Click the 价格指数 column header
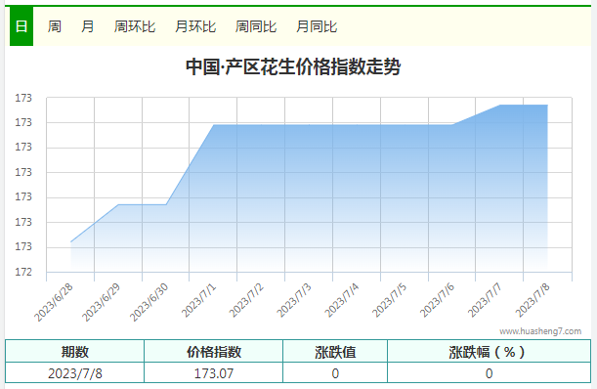This screenshot has height=389, width=597. click(214, 352)
